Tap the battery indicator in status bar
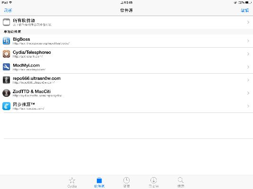This screenshot has width=253, height=189. tap(248, 2)
